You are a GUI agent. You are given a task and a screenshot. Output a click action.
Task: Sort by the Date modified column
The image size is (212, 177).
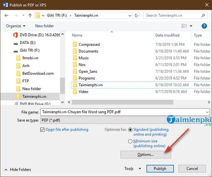(x=167, y=35)
